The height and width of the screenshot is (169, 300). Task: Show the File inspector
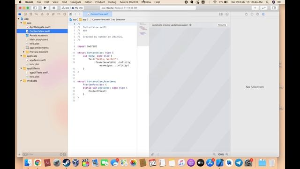pos(247,14)
